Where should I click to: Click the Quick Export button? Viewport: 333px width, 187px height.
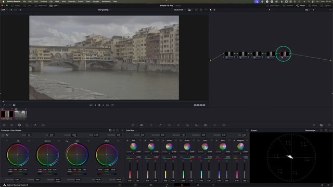(273, 6)
